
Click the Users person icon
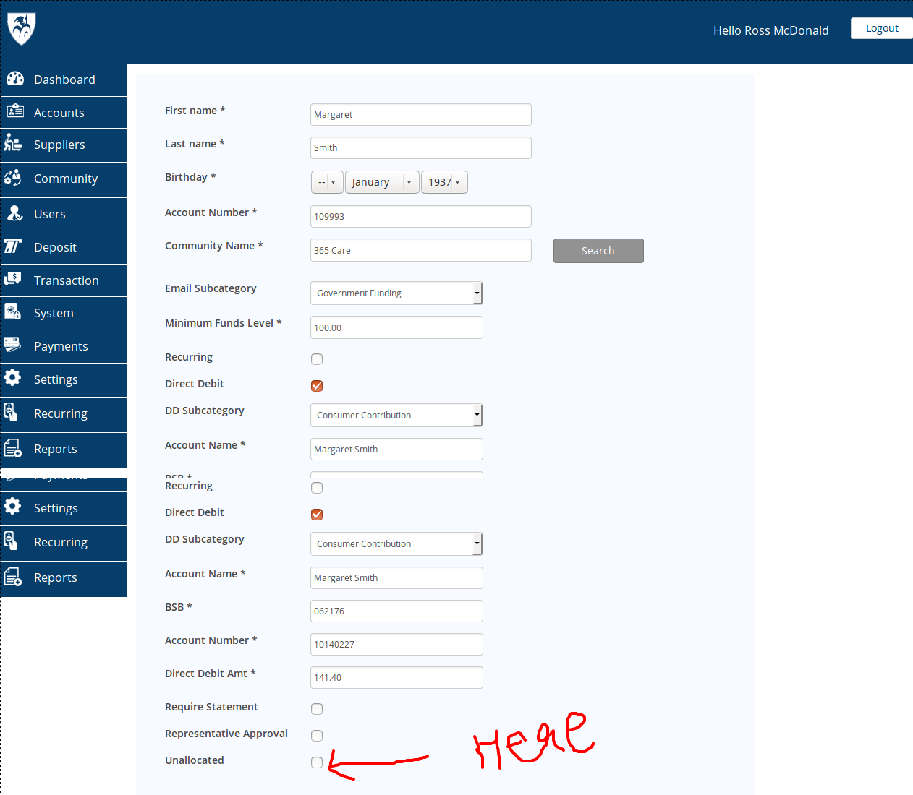14,213
